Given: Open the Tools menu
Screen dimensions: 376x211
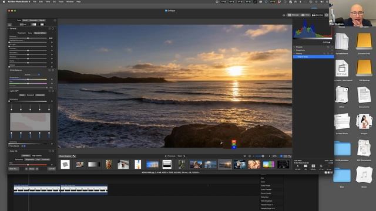Looking at the screenshot, I should (61, 2).
